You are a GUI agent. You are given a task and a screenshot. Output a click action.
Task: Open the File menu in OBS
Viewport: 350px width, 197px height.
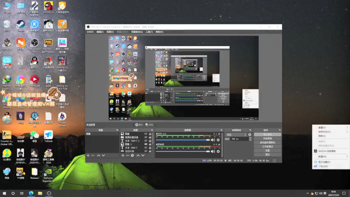(x=90, y=32)
